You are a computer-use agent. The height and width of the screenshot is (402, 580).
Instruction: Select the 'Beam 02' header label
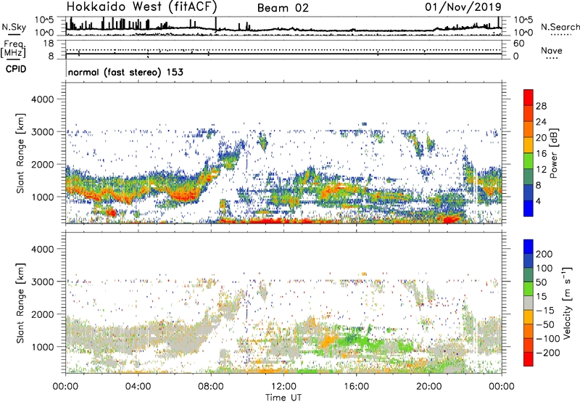(x=283, y=8)
